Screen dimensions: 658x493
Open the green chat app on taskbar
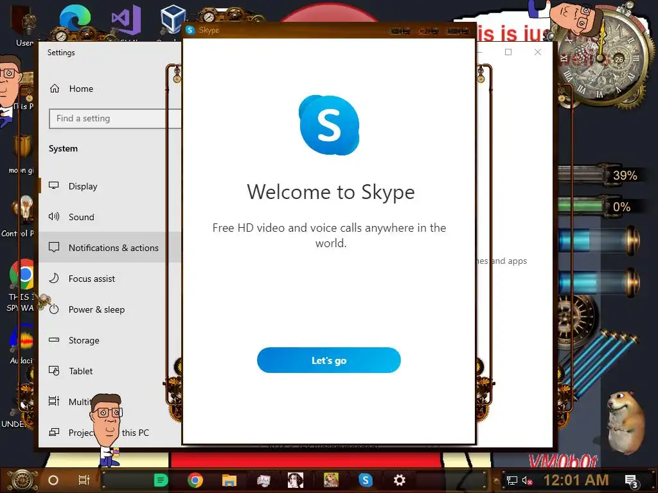(161, 480)
